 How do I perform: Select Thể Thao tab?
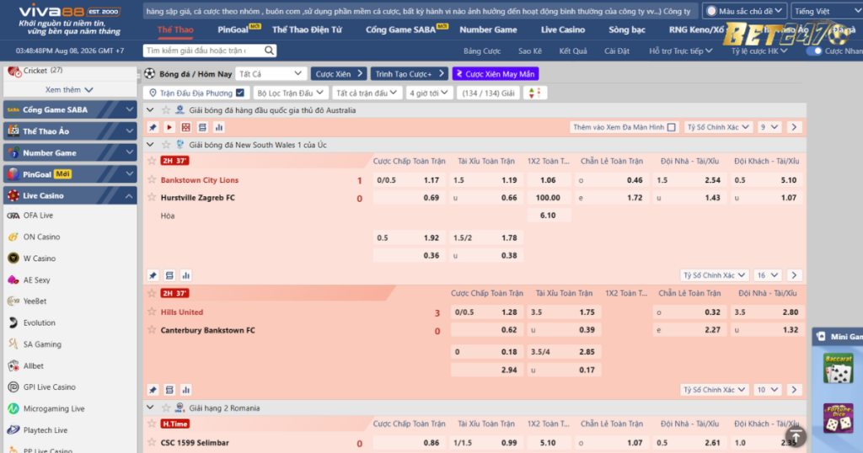point(175,29)
